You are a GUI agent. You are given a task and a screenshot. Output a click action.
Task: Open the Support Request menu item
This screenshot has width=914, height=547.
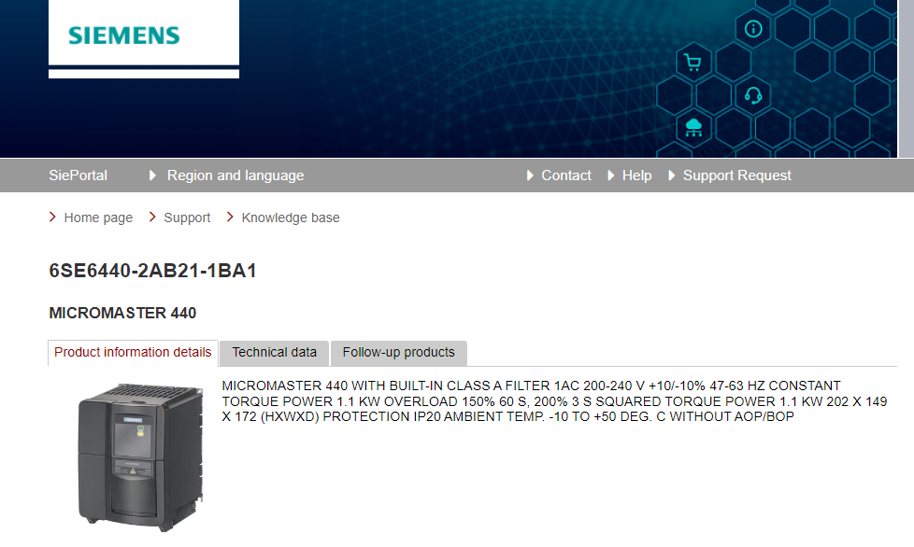[736, 175]
